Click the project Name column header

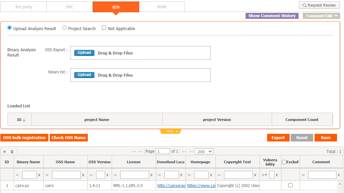click(x=97, y=120)
